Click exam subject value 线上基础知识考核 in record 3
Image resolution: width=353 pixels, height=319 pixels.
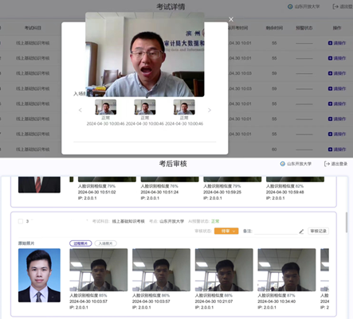coord(128,221)
